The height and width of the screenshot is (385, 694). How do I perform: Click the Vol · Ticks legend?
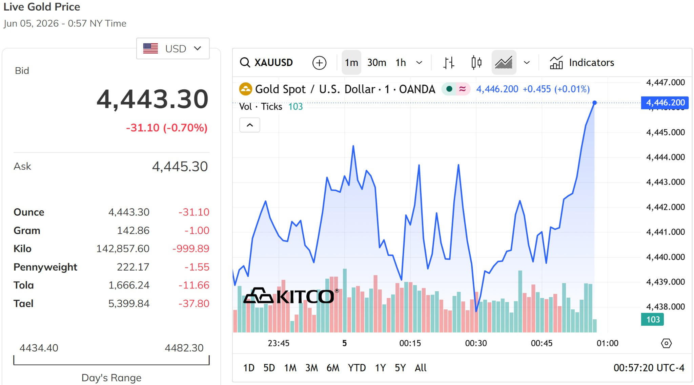[261, 107]
